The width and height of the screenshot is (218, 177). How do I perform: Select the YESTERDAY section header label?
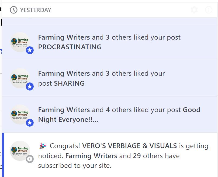[36, 10]
